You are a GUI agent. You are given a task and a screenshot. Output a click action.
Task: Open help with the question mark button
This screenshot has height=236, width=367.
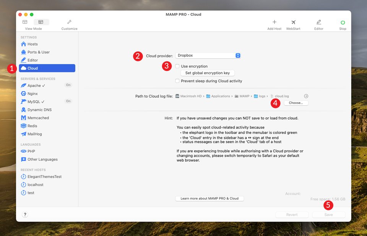(x=25, y=215)
